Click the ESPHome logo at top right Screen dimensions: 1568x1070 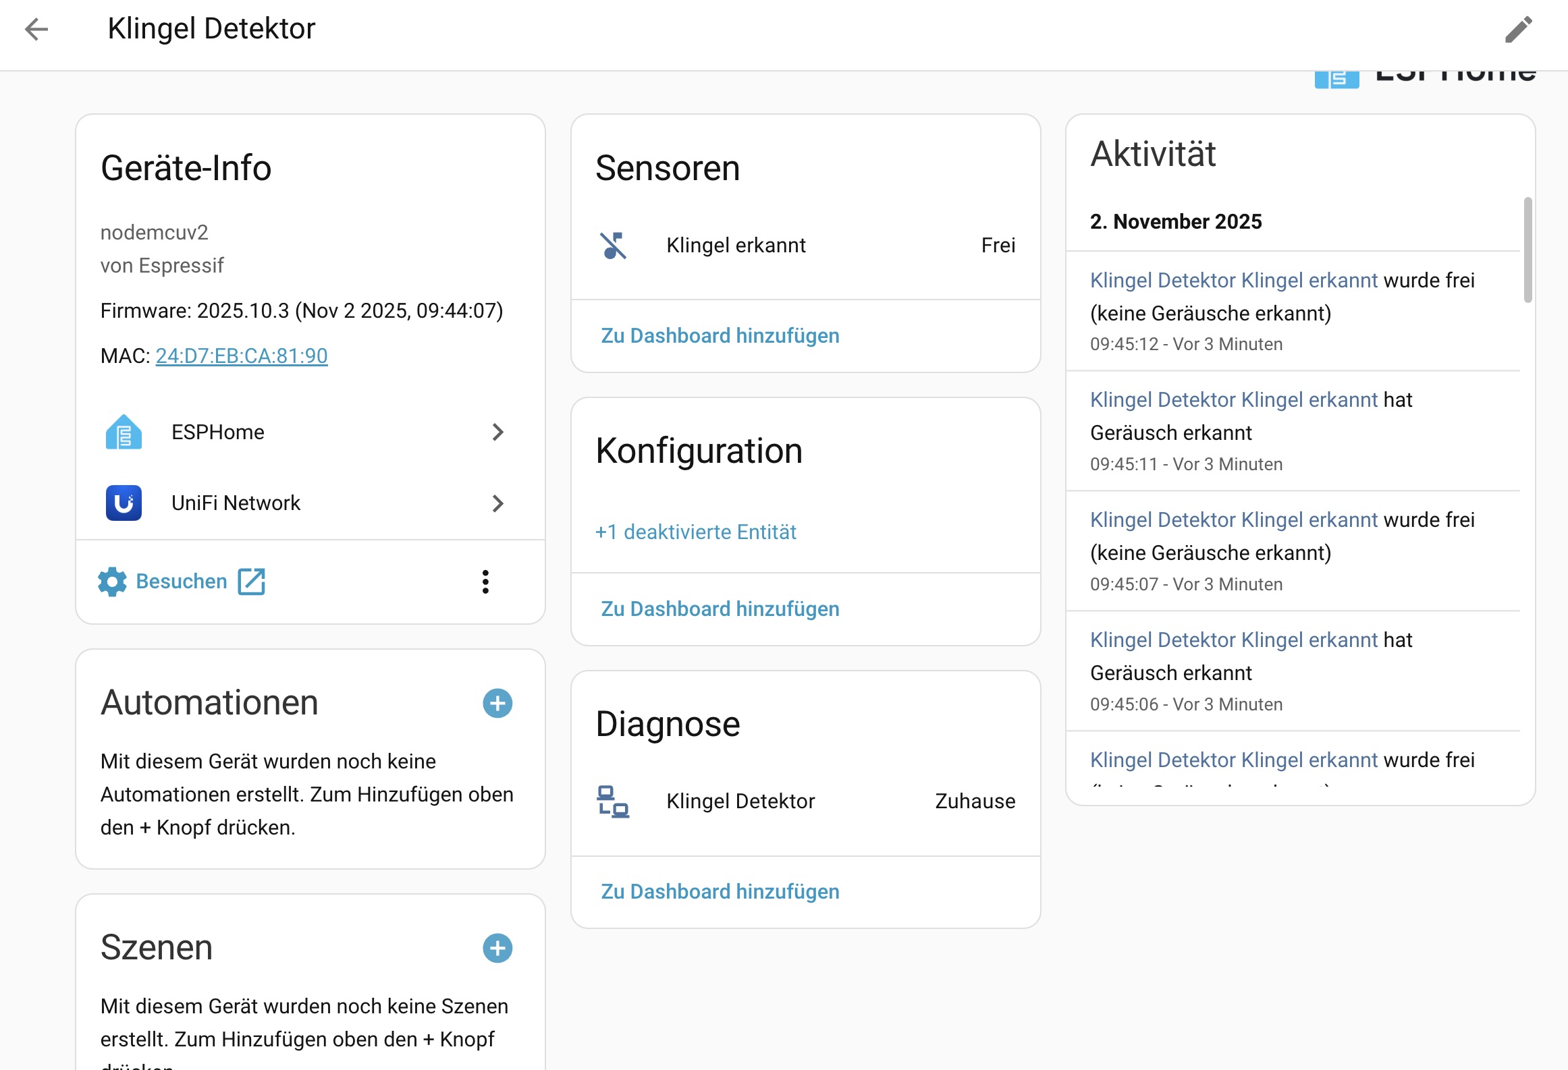[1336, 79]
